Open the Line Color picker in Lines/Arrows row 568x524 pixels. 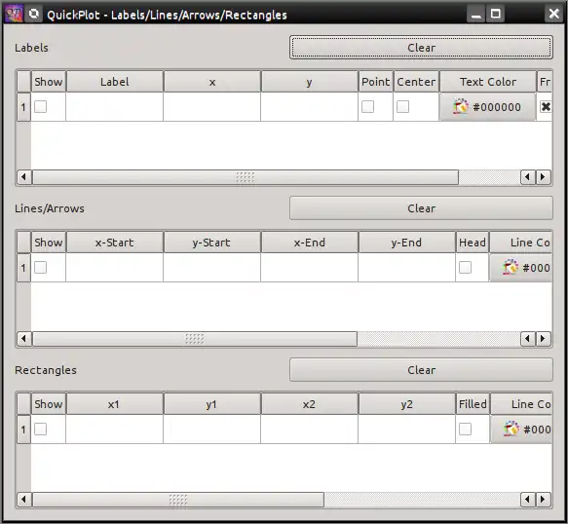(521, 268)
